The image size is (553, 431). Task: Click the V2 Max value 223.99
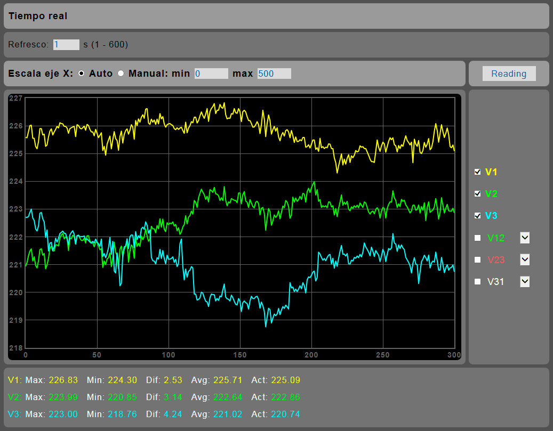tap(63, 397)
